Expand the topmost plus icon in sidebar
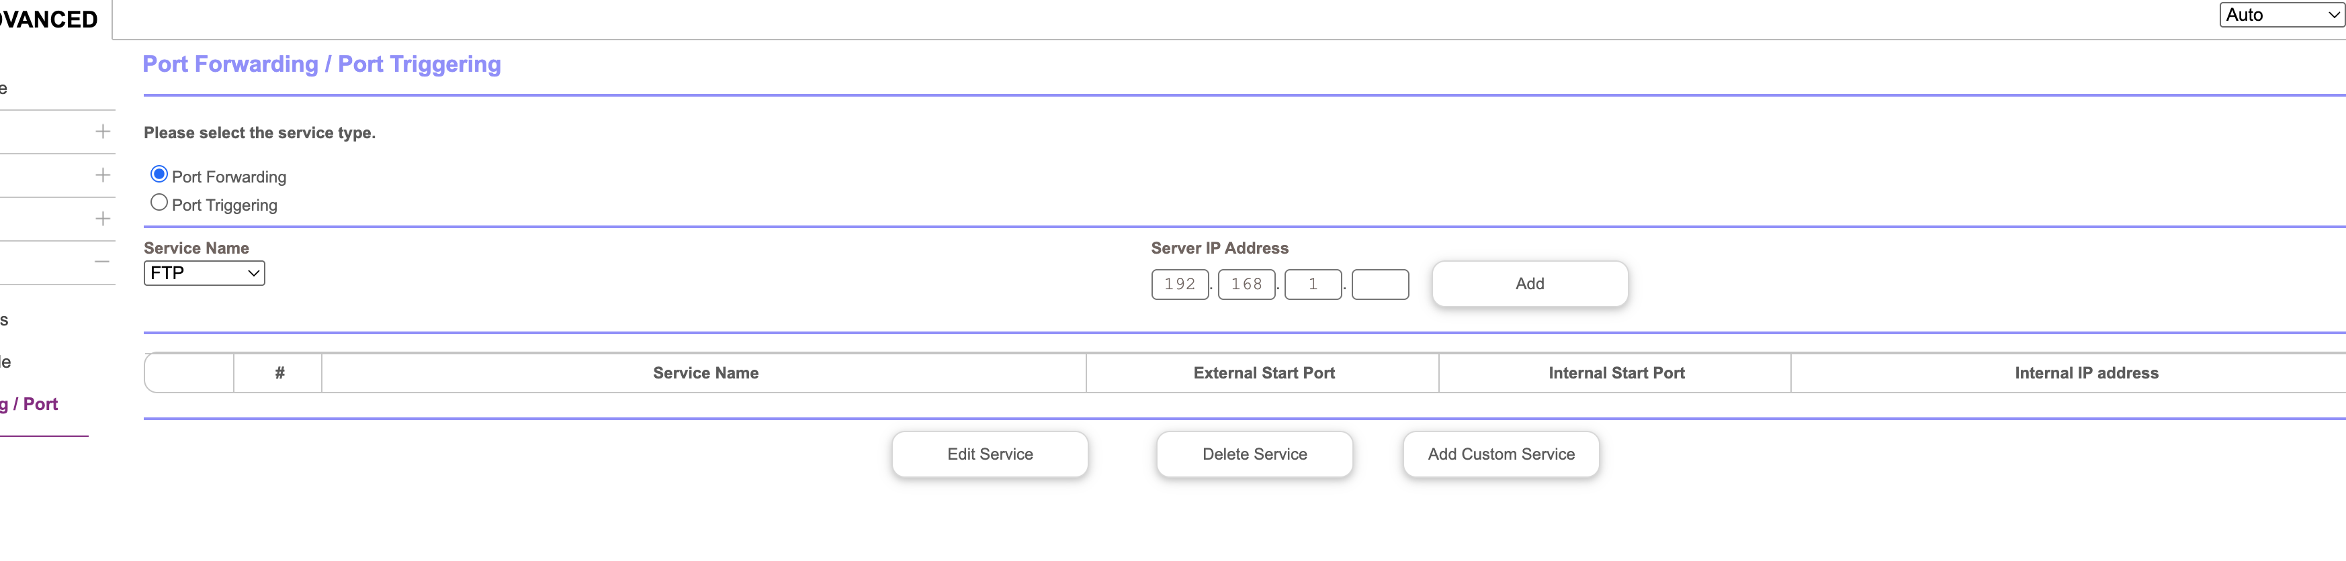Screen dimensions: 2346x561 coord(103,132)
